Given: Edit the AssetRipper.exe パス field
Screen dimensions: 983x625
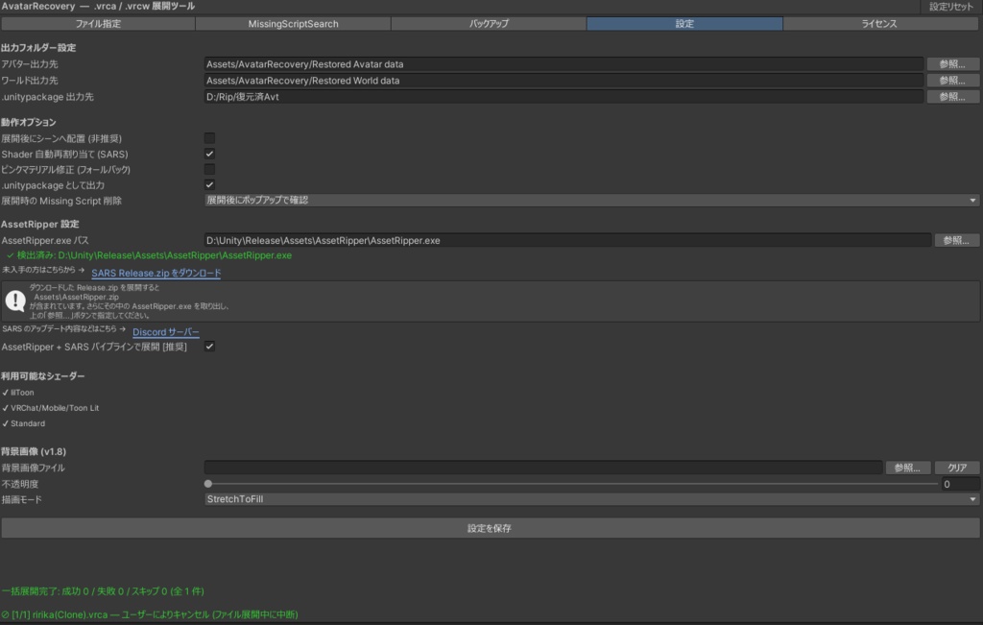Looking at the screenshot, I should [567, 240].
